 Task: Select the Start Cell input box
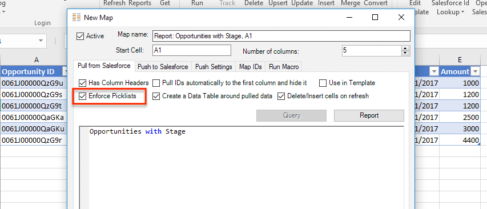[x=192, y=50]
